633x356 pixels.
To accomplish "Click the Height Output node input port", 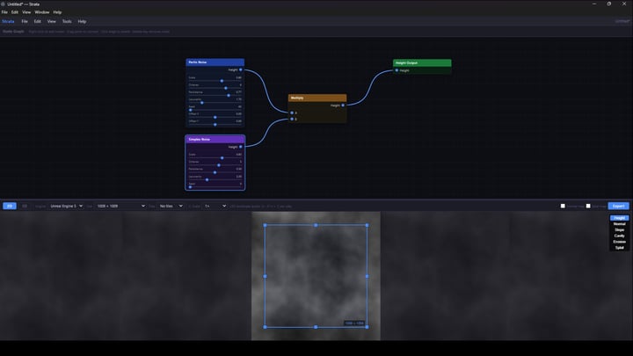I will click(397, 70).
